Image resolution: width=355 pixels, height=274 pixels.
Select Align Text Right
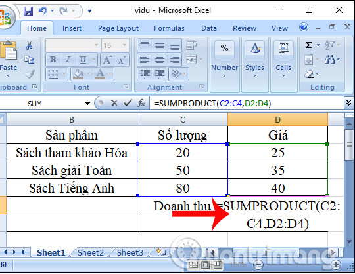[175, 60]
